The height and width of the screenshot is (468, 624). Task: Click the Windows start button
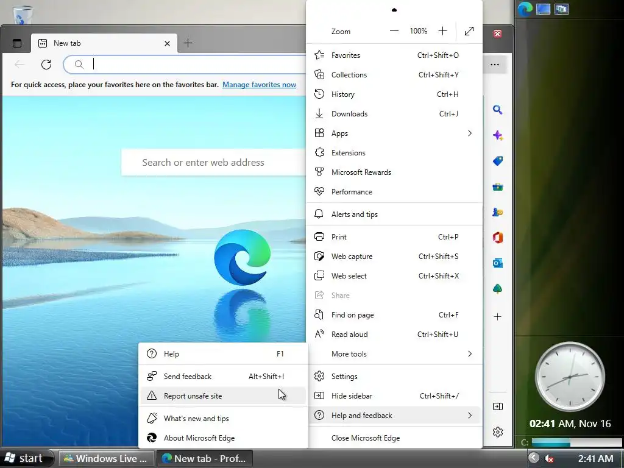pos(26,458)
